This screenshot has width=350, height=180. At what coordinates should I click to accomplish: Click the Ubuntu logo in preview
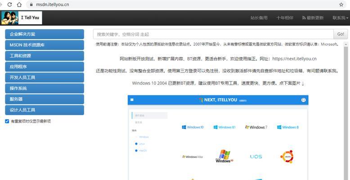pyautogui.click(x=287, y=157)
